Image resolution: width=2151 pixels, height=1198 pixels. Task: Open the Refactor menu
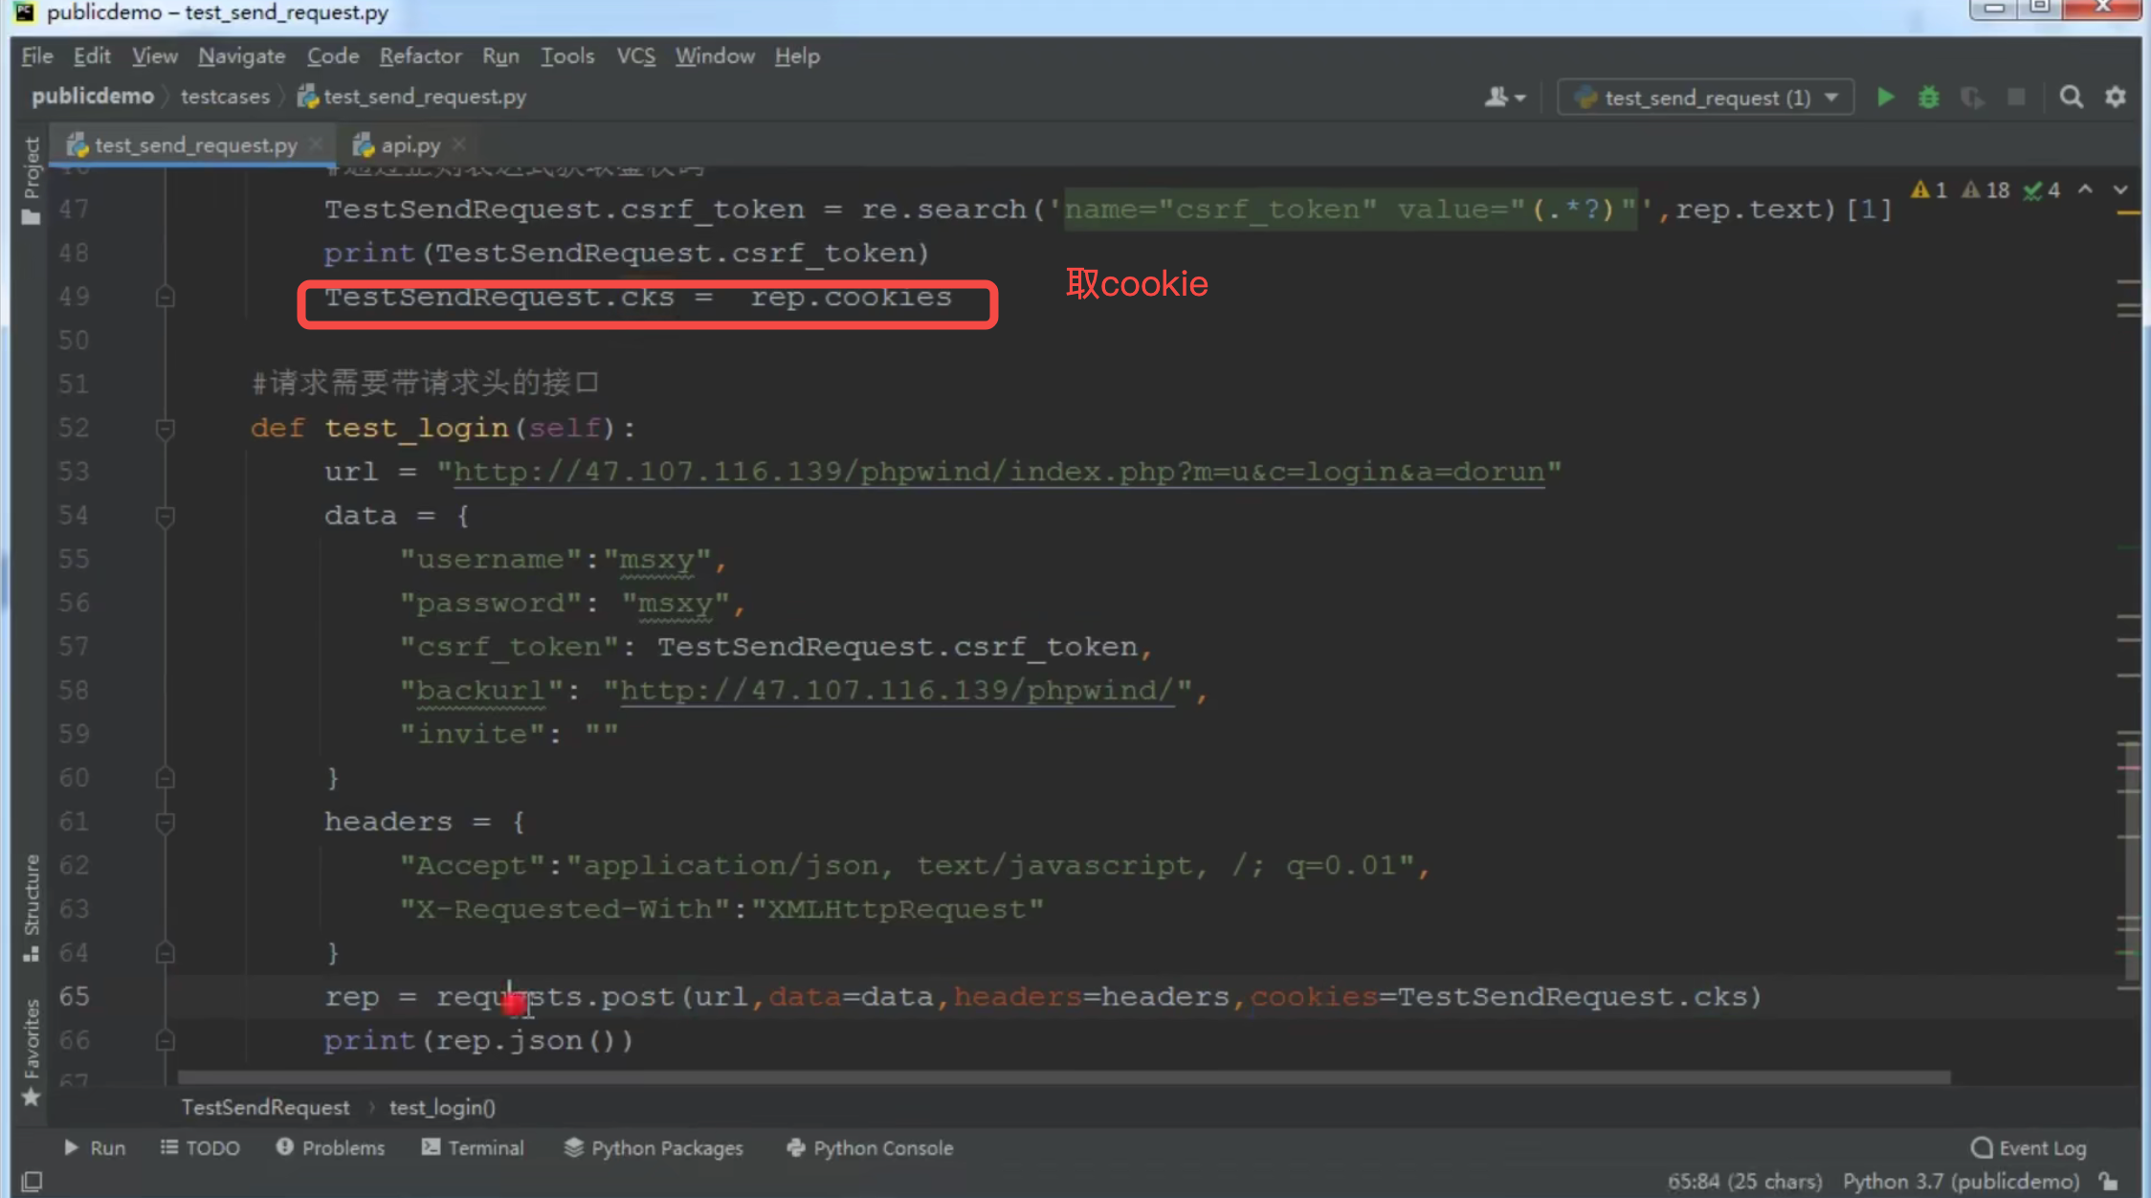pos(421,56)
